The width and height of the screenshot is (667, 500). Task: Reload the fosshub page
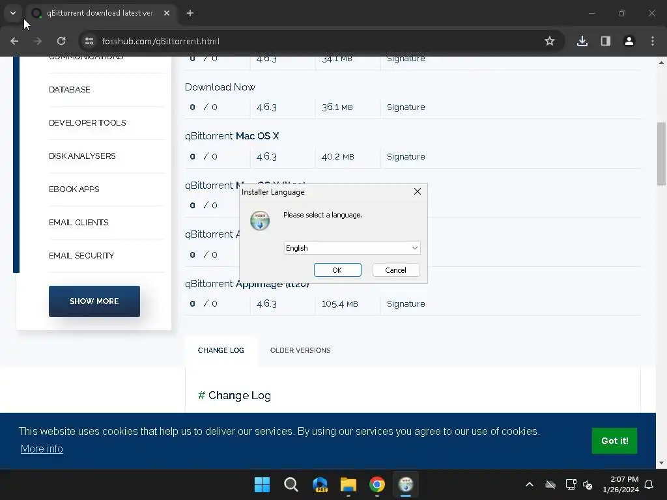[x=61, y=41]
